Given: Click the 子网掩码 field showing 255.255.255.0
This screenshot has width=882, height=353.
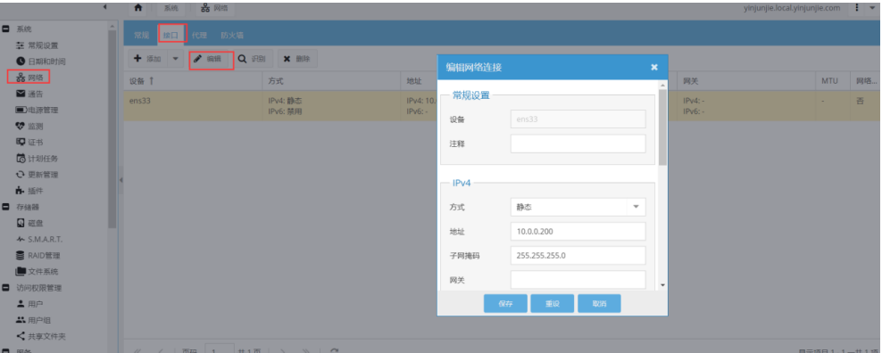Looking at the screenshot, I should [578, 255].
